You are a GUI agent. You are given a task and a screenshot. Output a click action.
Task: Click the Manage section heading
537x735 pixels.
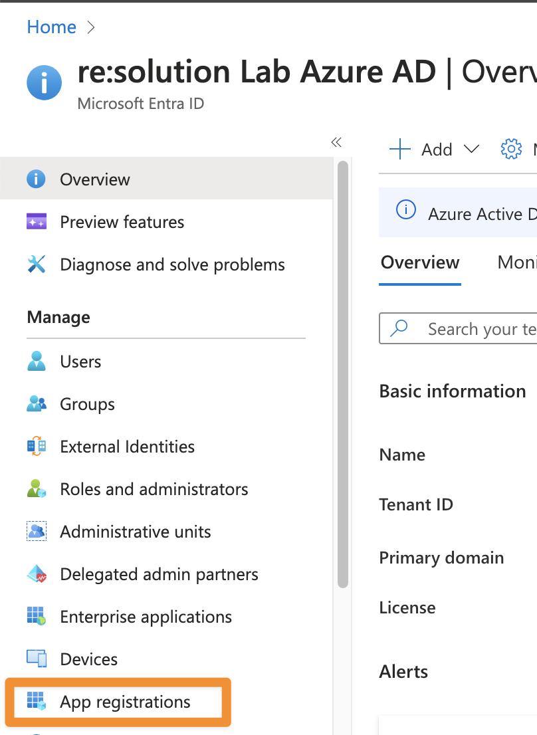coord(58,318)
